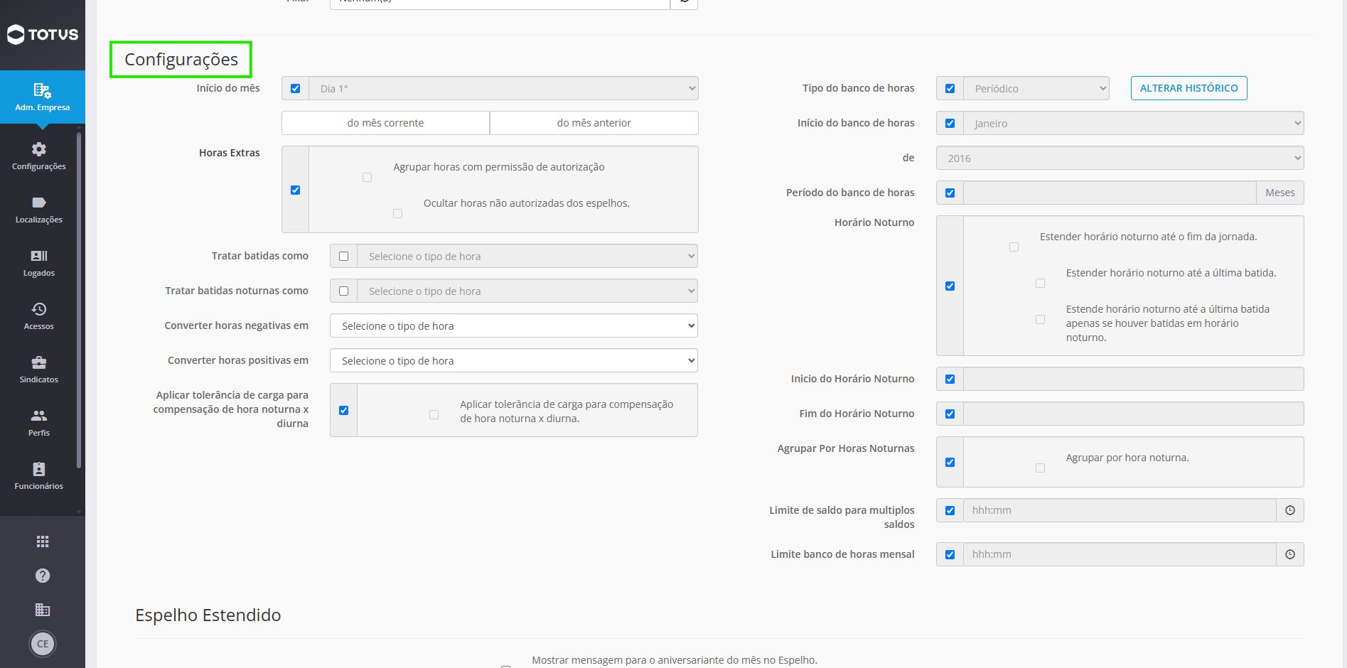Enable Tratar batidas noturnas como checkbox
1347x668 pixels.
[x=344, y=291]
